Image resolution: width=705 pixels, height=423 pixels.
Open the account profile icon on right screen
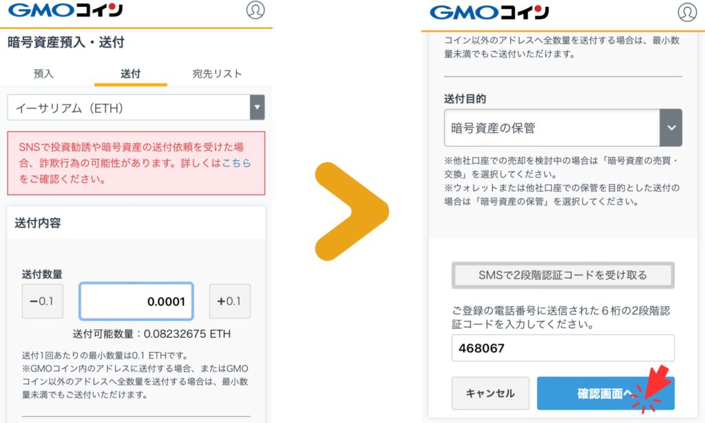click(687, 12)
